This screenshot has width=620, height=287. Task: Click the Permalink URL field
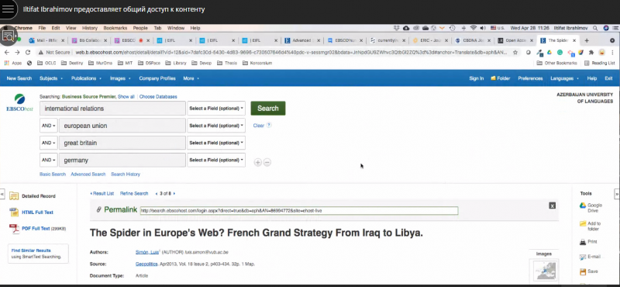pos(299,211)
